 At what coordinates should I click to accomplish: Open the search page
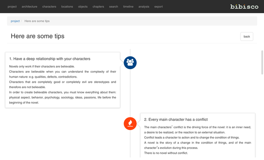click(x=114, y=7)
